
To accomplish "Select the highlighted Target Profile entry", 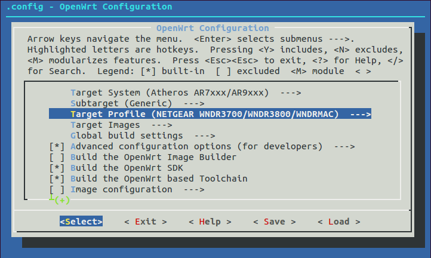I will point(209,114).
